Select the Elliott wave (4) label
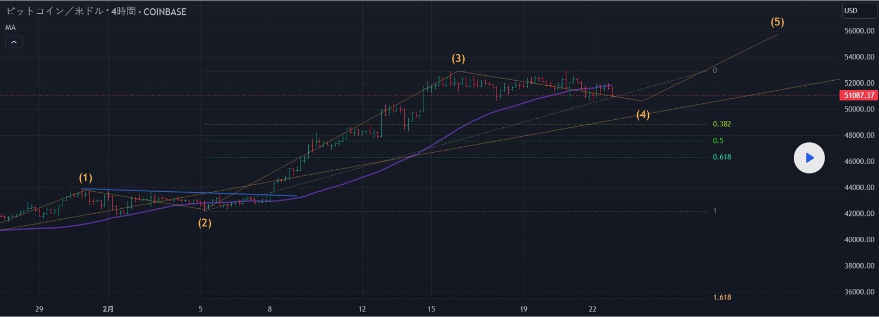This screenshot has height=317, width=879. coord(643,115)
